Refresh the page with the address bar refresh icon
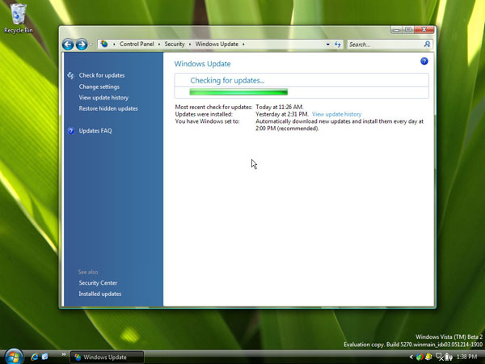Image resolution: width=485 pixels, height=364 pixels. [337, 44]
